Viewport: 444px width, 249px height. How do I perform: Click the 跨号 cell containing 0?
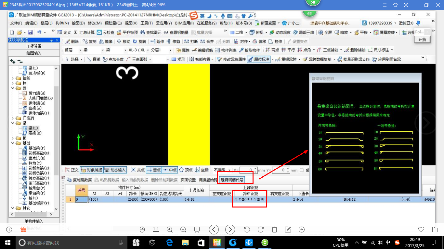[x=82, y=199]
